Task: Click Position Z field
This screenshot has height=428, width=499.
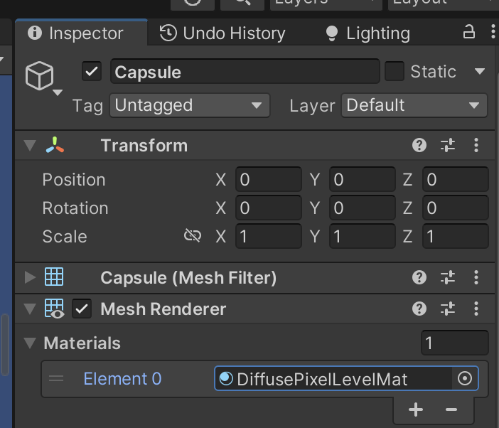Action: pos(456,179)
